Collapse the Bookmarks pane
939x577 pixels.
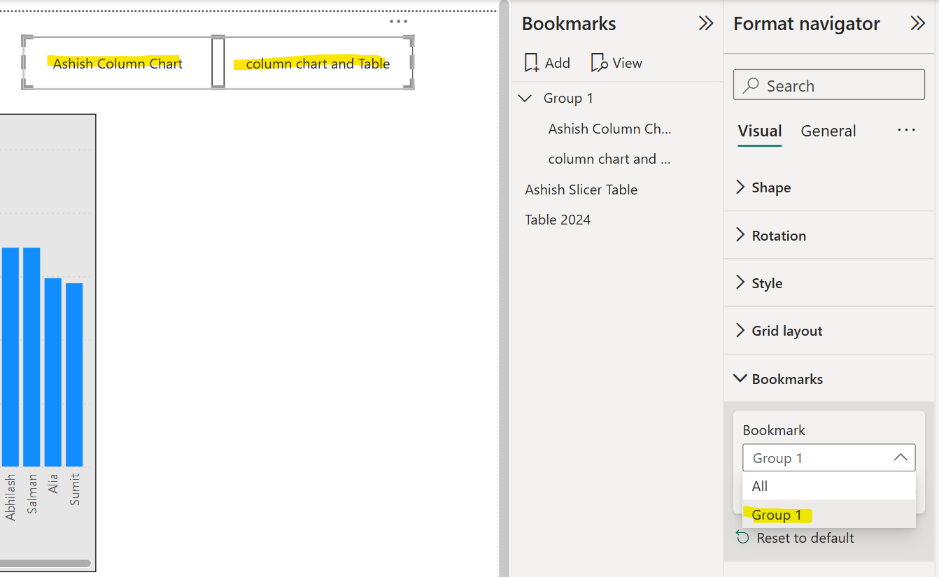pos(705,23)
